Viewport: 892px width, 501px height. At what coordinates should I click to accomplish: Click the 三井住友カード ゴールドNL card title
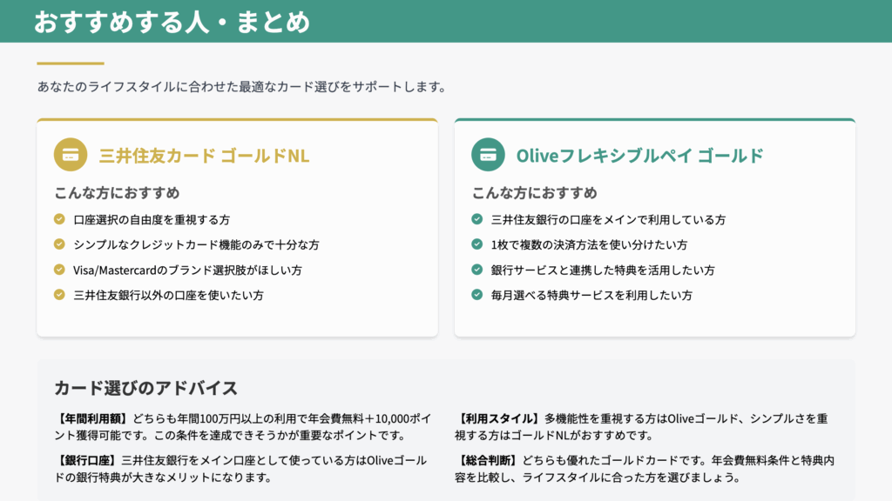pyautogui.click(x=205, y=157)
